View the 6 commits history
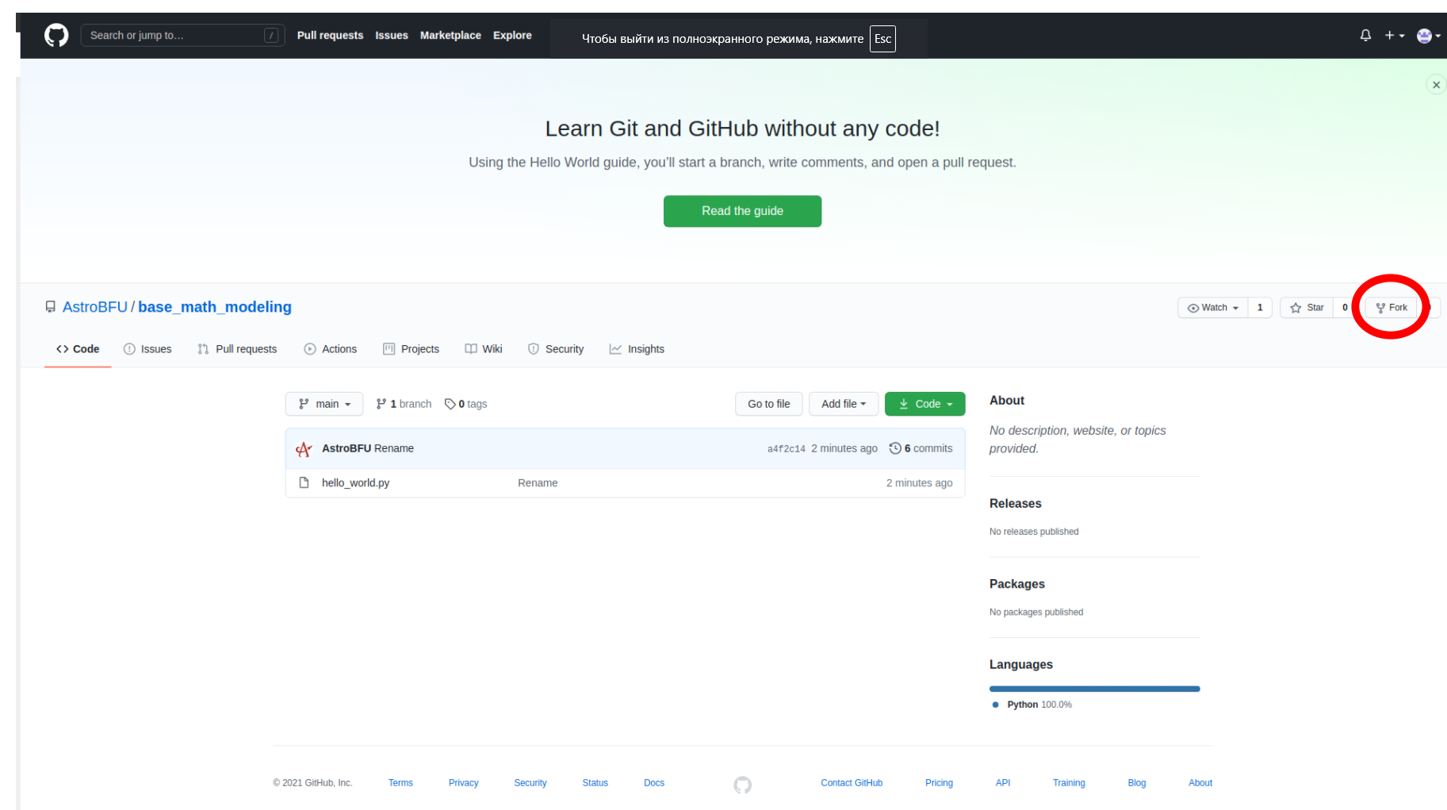This screenshot has height=810, width=1447. pyautogui.click(x=921, y=448)
